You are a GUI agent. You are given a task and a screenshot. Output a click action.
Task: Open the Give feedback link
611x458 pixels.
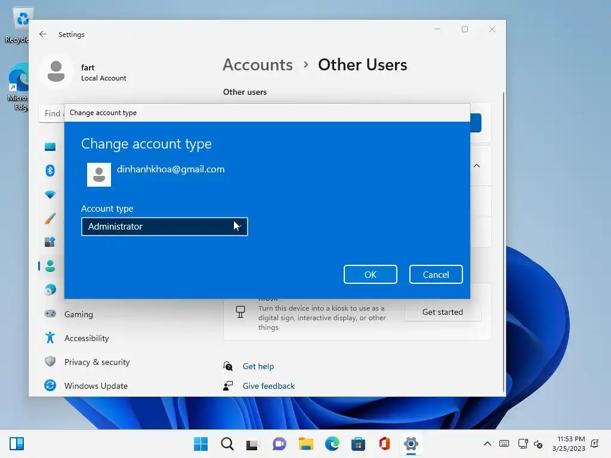(269, 386)
